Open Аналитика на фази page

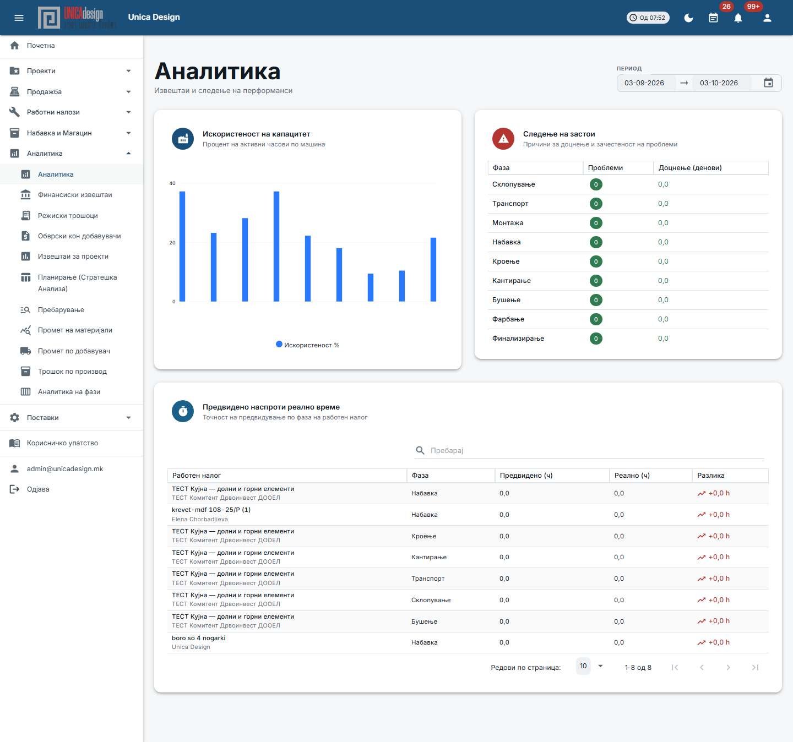(72, 392)
